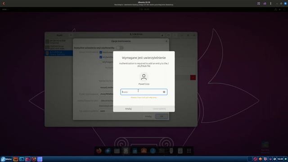The width and height of the screenshot is (288, 162).
Task: Click the filesystem type field showing auto
Action: 106,111
